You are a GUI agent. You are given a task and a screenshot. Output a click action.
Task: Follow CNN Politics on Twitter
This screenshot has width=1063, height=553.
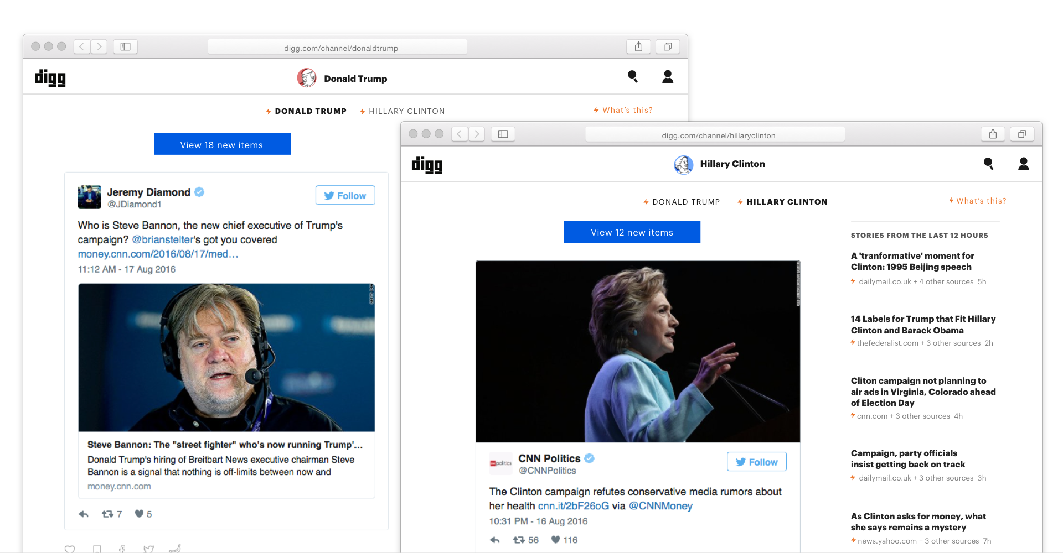757,462
